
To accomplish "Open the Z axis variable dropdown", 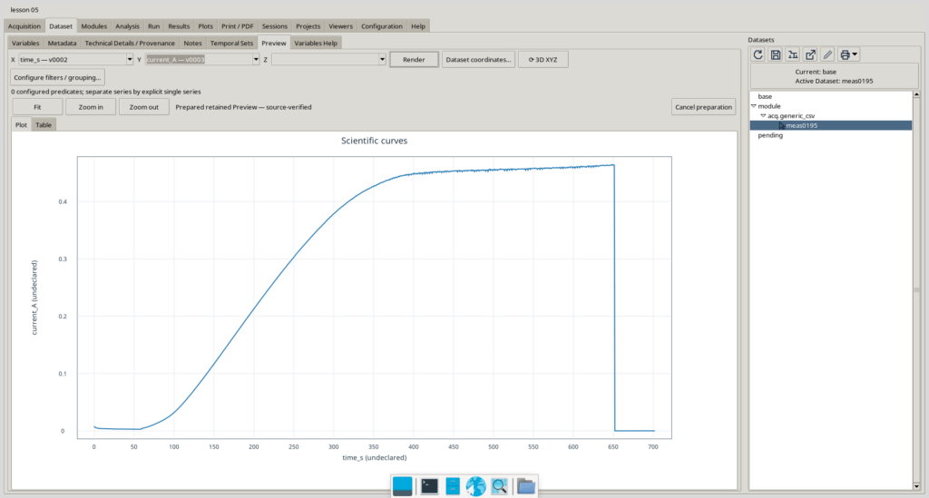I will pos(382,59).
